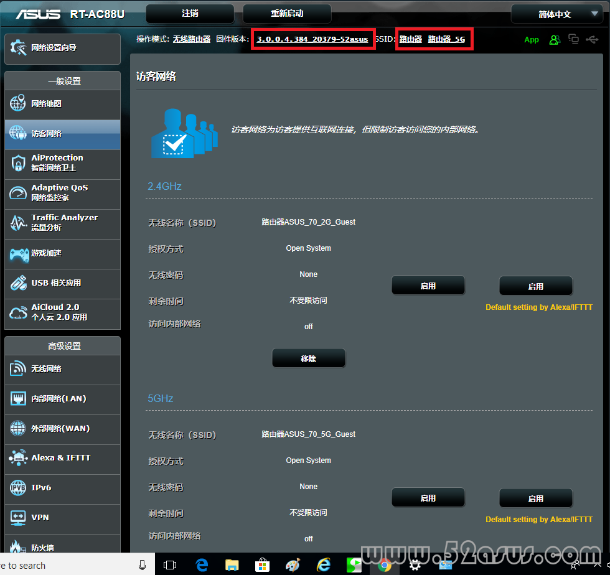Open the 网络地图 network map icon
This screenshot has width=610, height=575.
coord(18,103)
